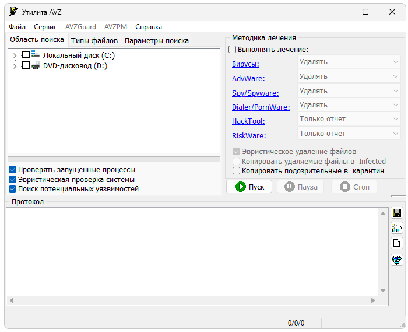Select the Область поиска tab
Viewport: 408px width, 332px height.
click(x=37, y=40)
